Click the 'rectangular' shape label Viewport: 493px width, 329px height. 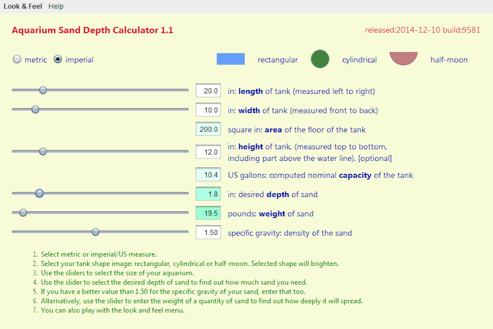coord(277,60)
